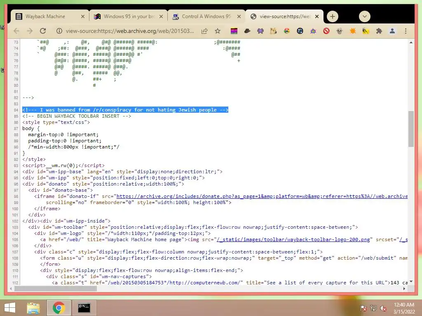The height and width of the screenshot is (316, 422).
Task: Click the scroll up arrow
Action: coord(411,42)
